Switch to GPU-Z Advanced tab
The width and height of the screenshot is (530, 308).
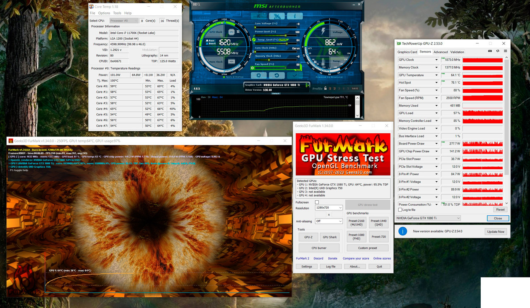click(441, 52)
